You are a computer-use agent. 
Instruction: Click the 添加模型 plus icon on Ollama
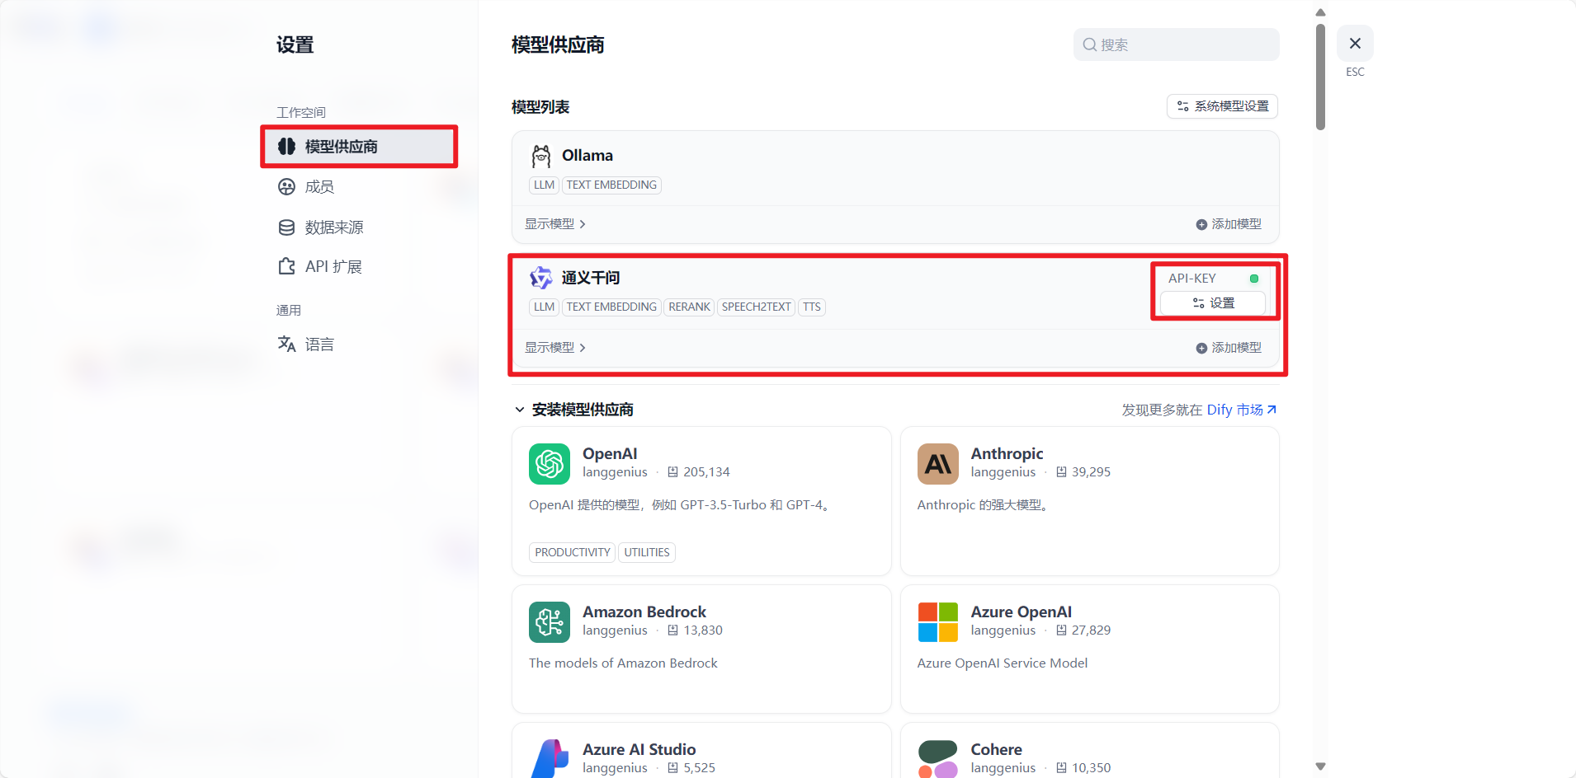click(1201, 224)
